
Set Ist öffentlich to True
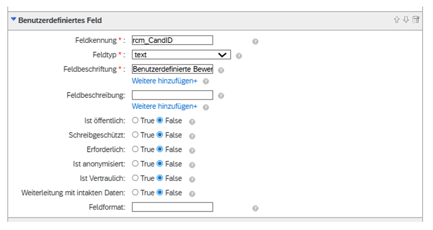135,120
